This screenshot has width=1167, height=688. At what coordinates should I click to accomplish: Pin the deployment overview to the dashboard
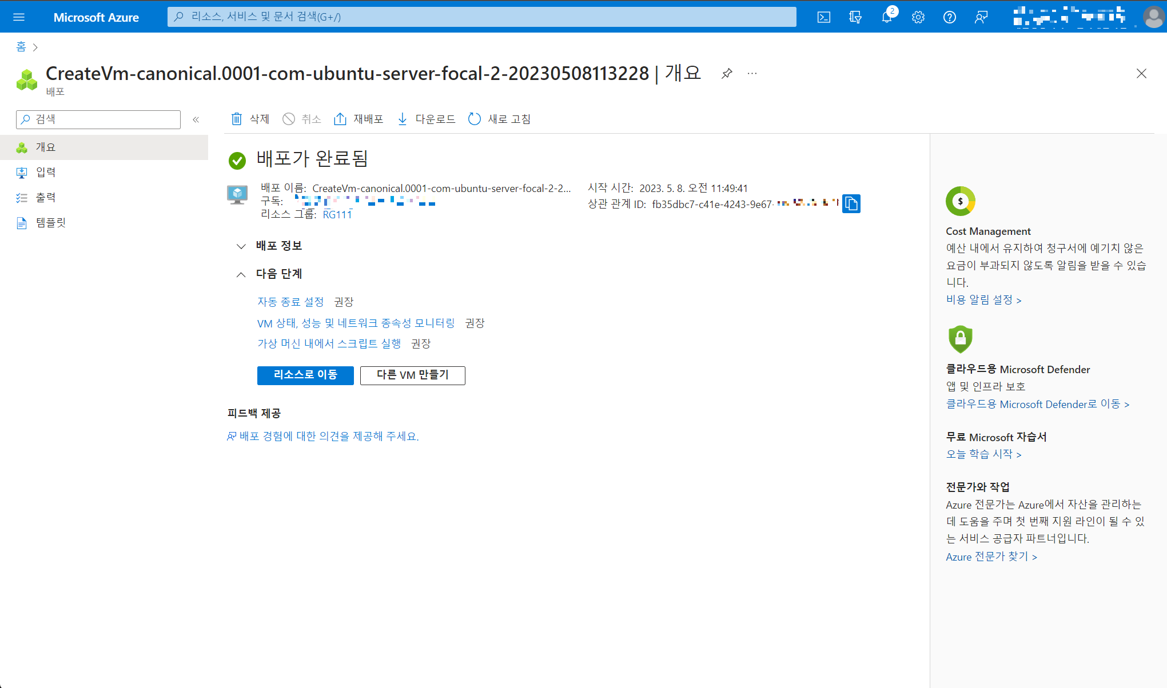727,74
